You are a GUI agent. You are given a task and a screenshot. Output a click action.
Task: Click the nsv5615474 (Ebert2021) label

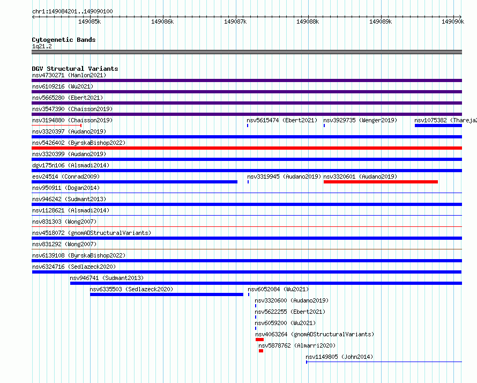pyautogui.click(x=282, y=120)
